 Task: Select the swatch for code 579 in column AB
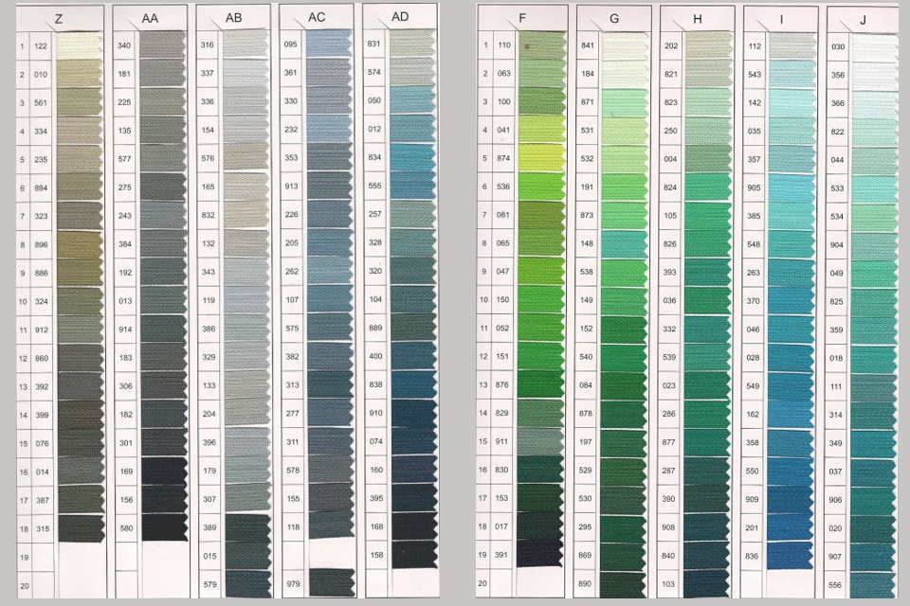[x=248, y=584]
